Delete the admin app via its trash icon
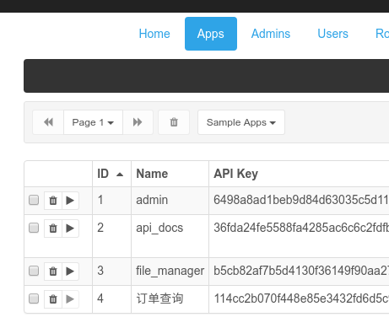The height and width of the screenshot is (328, 389). (x=53, y=201)
